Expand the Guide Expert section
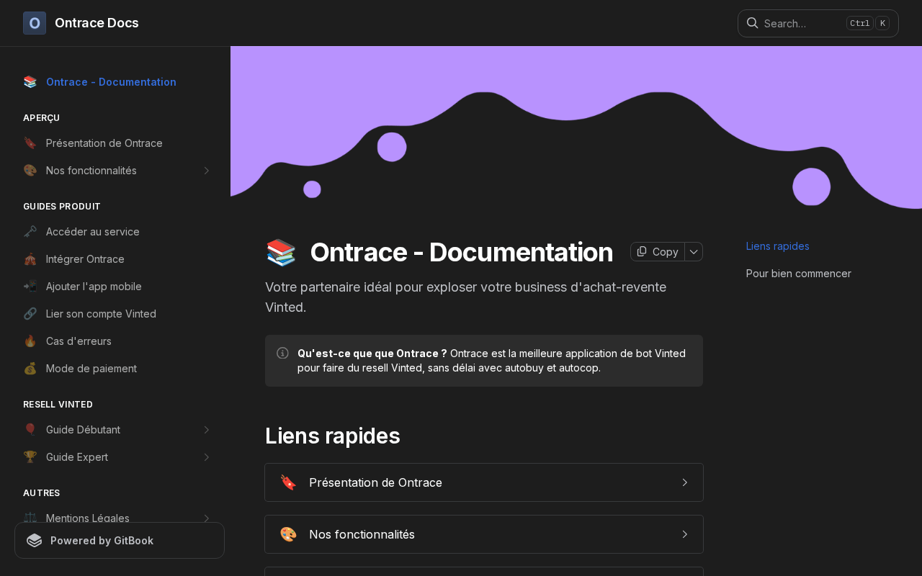The width and height of the screenshot is (922, 576). (207, 457)
